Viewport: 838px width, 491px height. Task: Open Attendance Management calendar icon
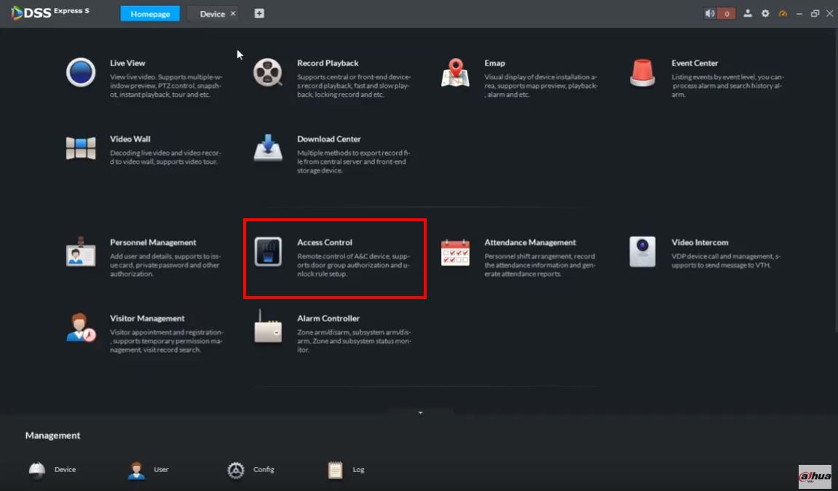(455, 252)
